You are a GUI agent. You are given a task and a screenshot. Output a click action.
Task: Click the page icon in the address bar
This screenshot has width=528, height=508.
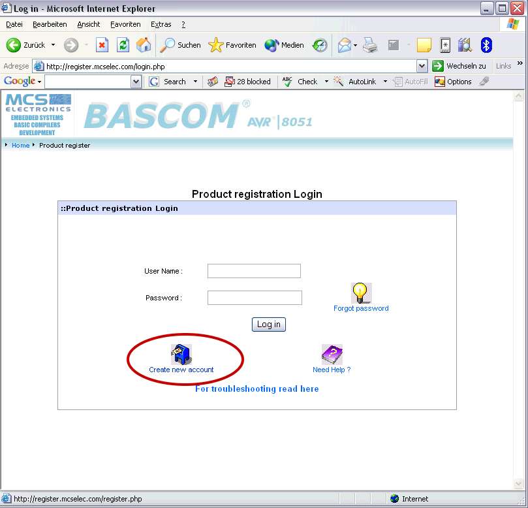click(39, 66)
